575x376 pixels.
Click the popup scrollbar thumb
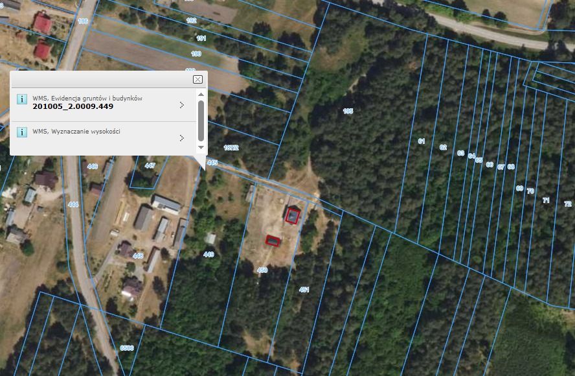(201, 121)
